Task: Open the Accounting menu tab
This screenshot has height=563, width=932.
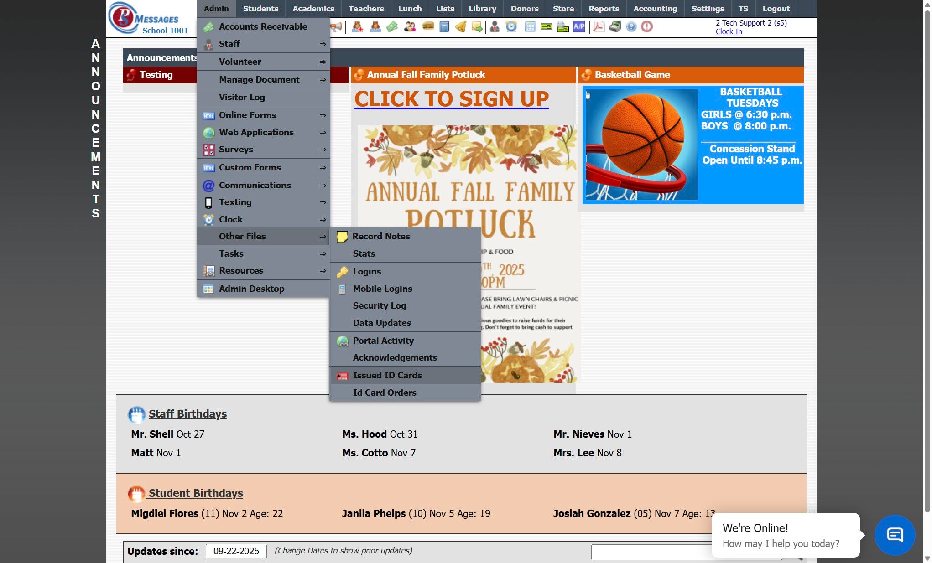Action: 655,9
